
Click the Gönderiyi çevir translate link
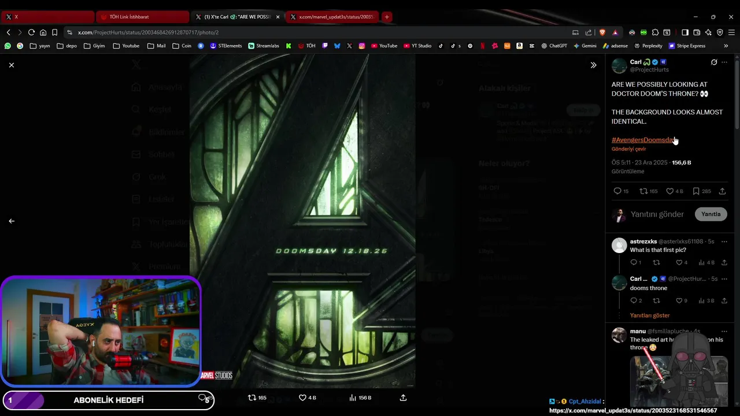point(629,149)
